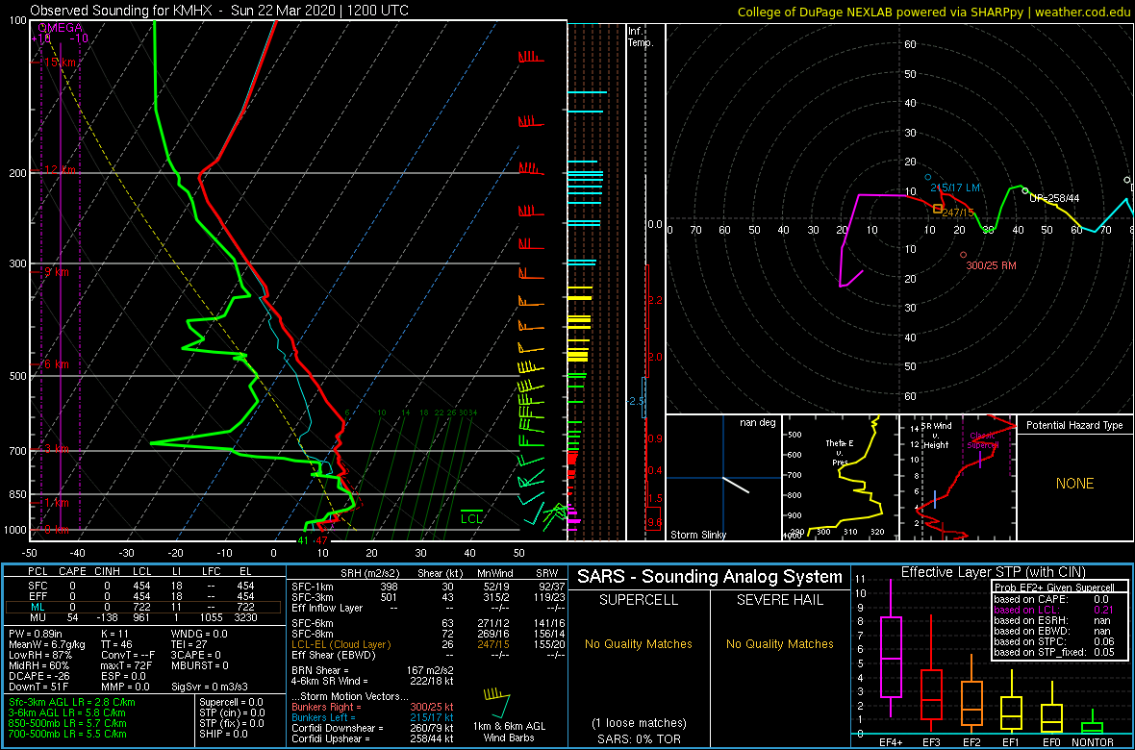Screen dimensions: 1135x750
Task: Click the SHIP = 0.0 value
Action: [x=224, y=734]
